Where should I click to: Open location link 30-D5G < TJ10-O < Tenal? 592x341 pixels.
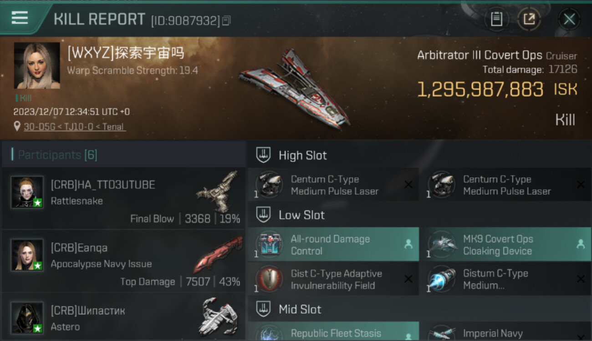(74, 127)
